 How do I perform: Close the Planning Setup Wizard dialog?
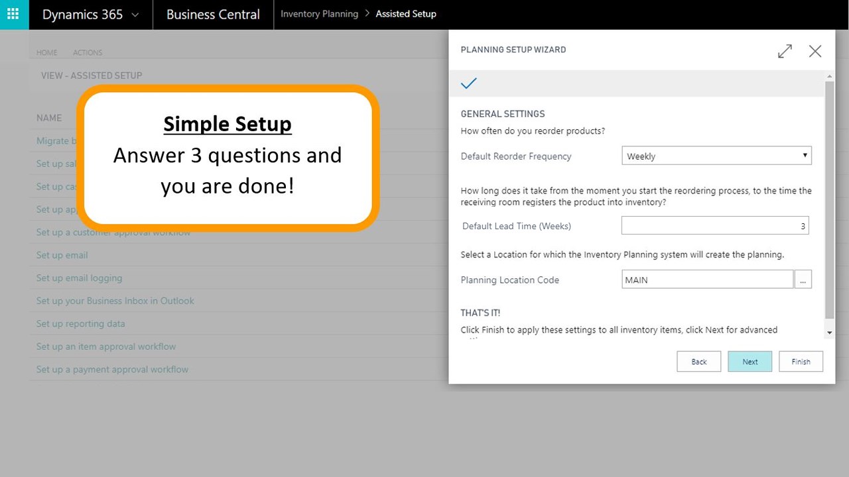[815, 51]
